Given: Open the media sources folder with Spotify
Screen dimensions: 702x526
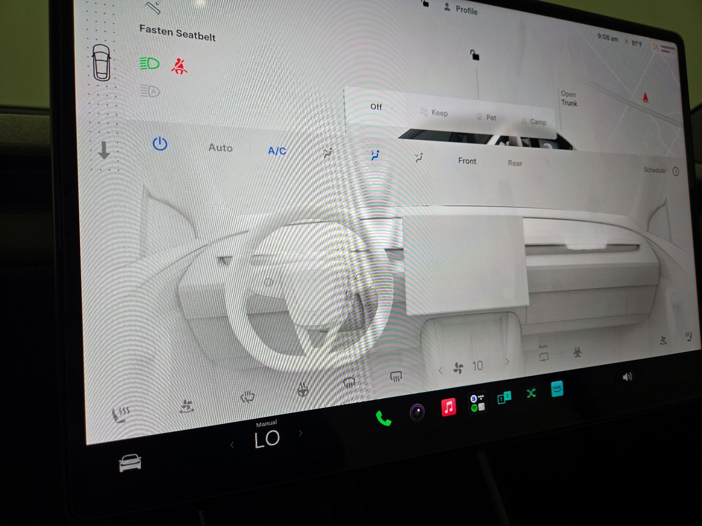Looking at the screenshot, I should pyautogui.click(x=477, y=403).
